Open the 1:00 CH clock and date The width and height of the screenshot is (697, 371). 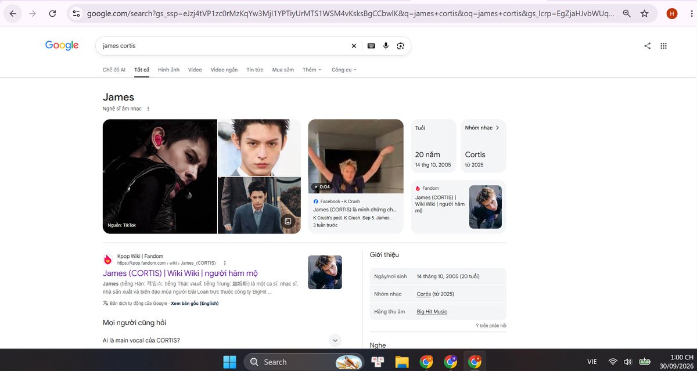pos(677,362)
